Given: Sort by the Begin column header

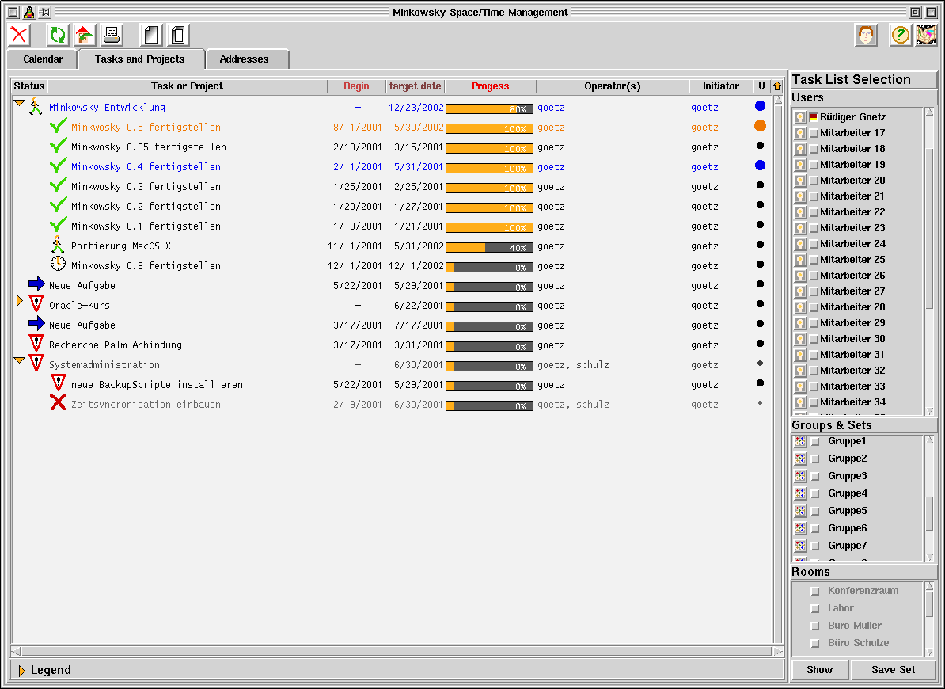Looking at the screenshot, I should (x=357, y=86).
